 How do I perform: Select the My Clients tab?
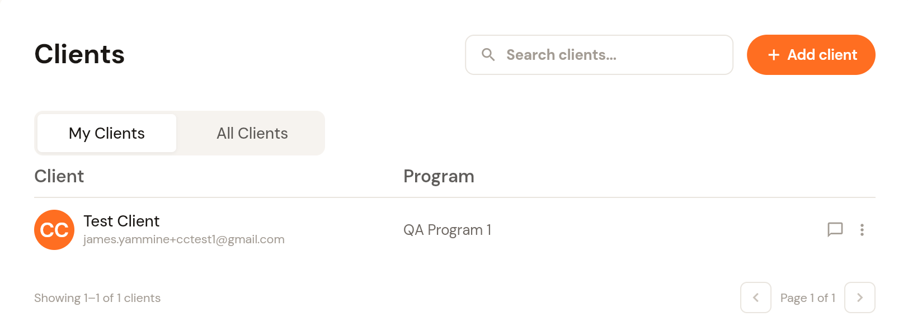click(x=107, y=133)
